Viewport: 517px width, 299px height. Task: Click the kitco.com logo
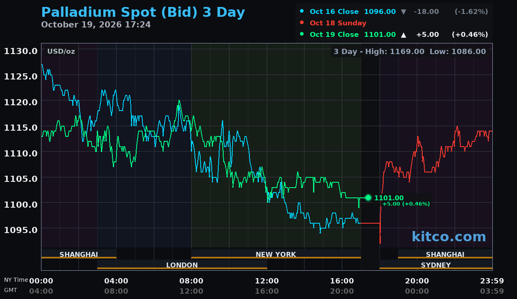[x=449, y=237]
